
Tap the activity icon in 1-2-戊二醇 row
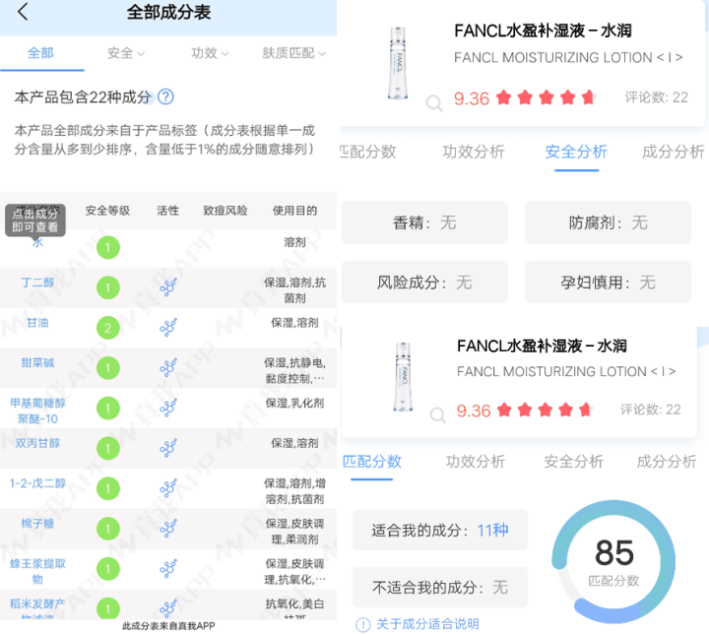(168, 488)
